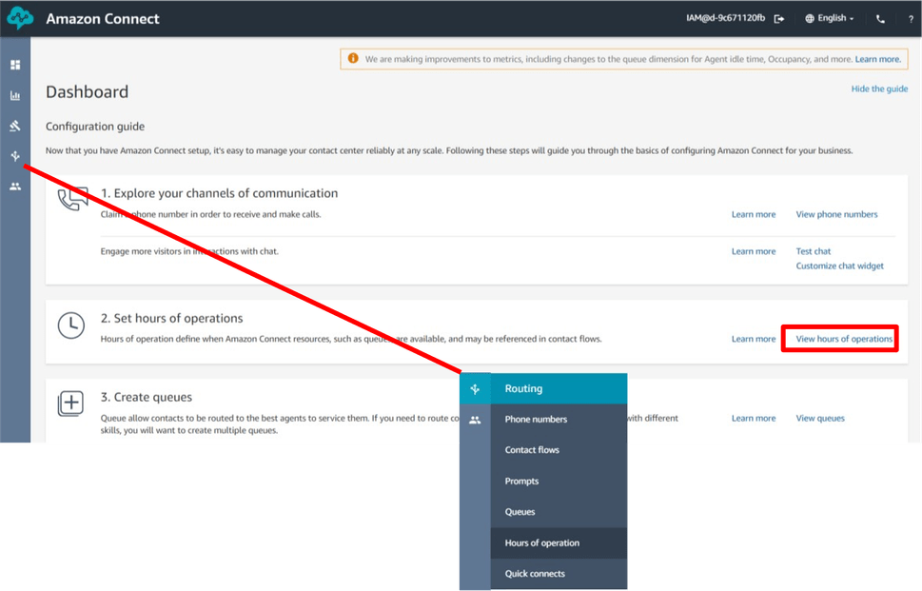
Task: Open Learn more in the metrics banner
Action: (877, 59)
